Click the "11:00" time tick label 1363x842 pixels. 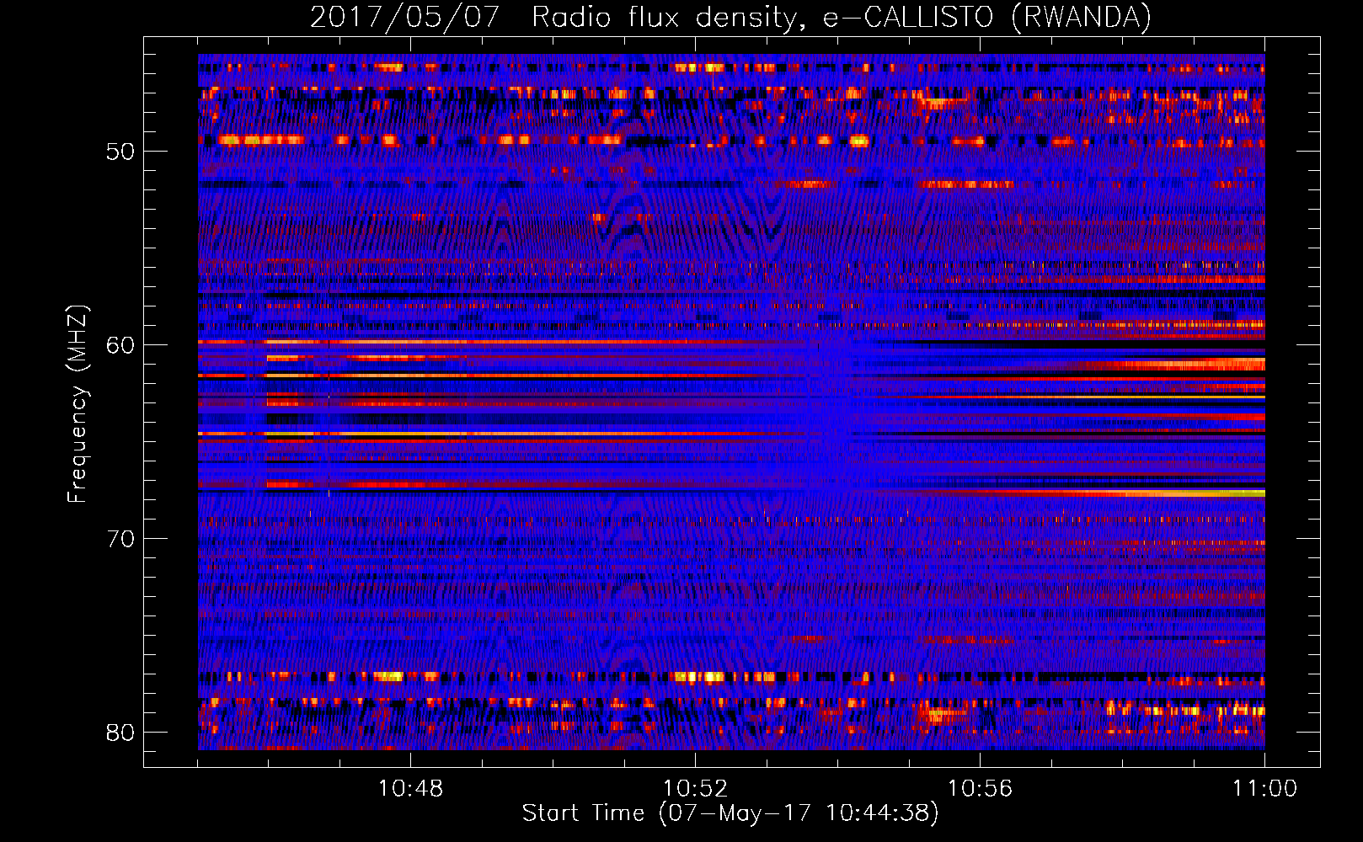(x=1264, y=789)
